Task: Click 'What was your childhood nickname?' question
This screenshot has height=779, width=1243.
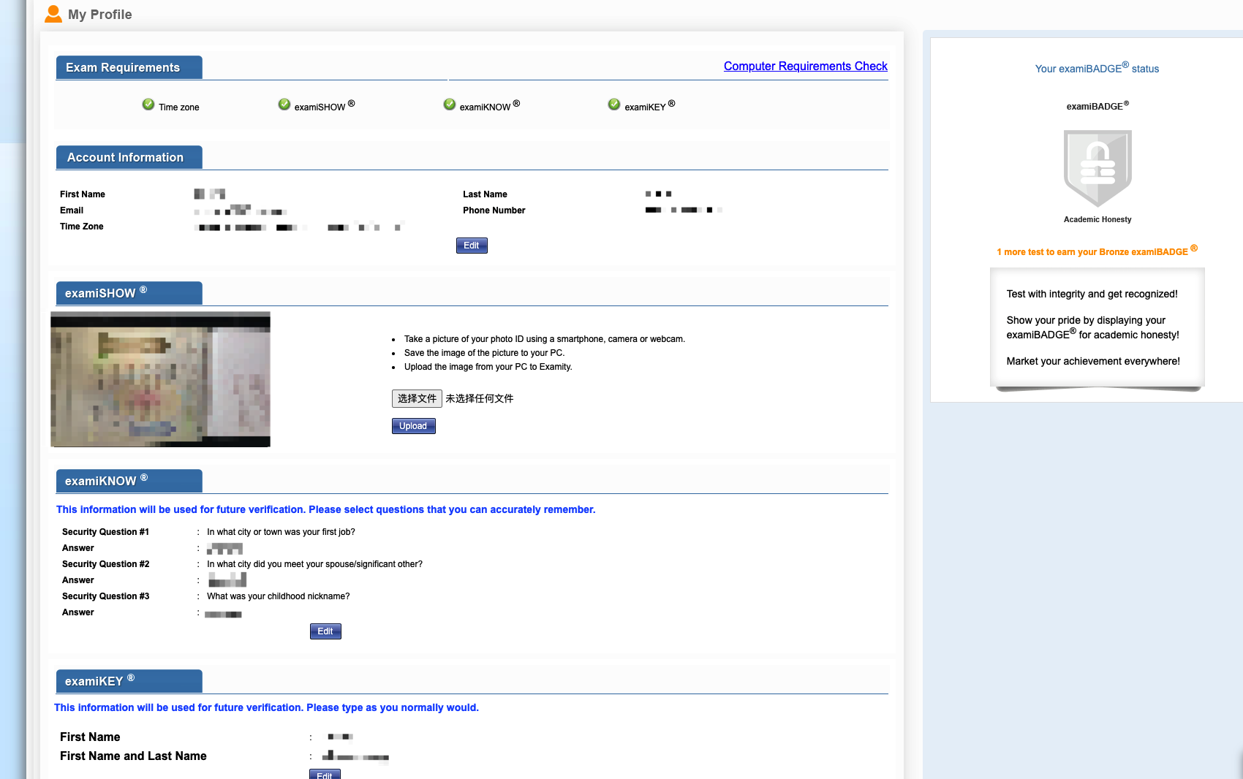Action: [x=279, y=596]
